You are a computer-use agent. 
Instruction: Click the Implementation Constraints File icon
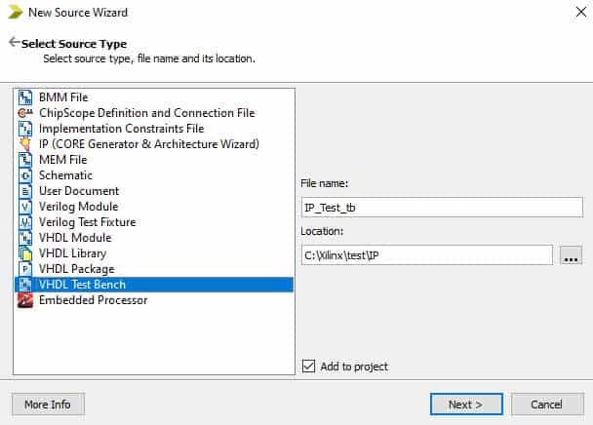tap(25, 129)
